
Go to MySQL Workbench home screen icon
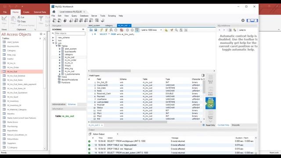54,12
